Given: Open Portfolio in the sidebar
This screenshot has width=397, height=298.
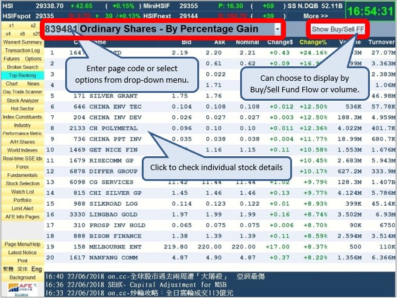Looking at the screenshot, I should click(22, 200).
